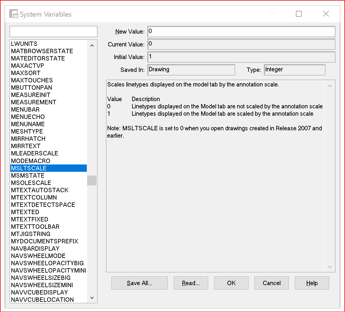This screenshot has width=345, height=312.
Task: Click the Read... button
Action: pos(191,283)
